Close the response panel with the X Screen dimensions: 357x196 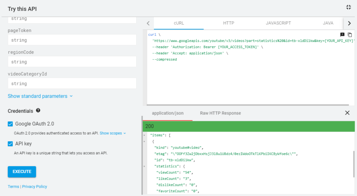click(347, 113)
